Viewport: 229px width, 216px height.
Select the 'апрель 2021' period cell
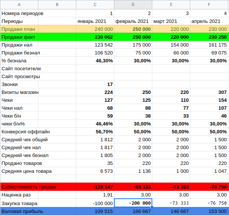click(209, 21)
